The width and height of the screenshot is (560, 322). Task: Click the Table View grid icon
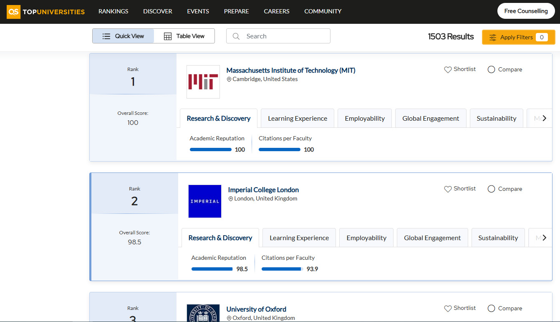point(168,36)
